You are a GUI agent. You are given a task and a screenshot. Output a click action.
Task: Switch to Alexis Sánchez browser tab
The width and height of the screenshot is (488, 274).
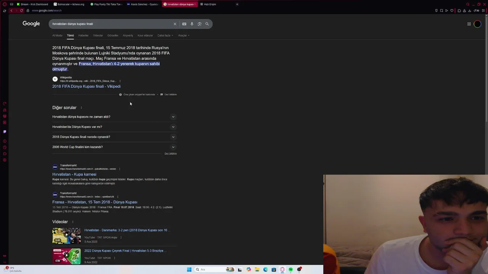pyautogui.click(x=143, y=4)
